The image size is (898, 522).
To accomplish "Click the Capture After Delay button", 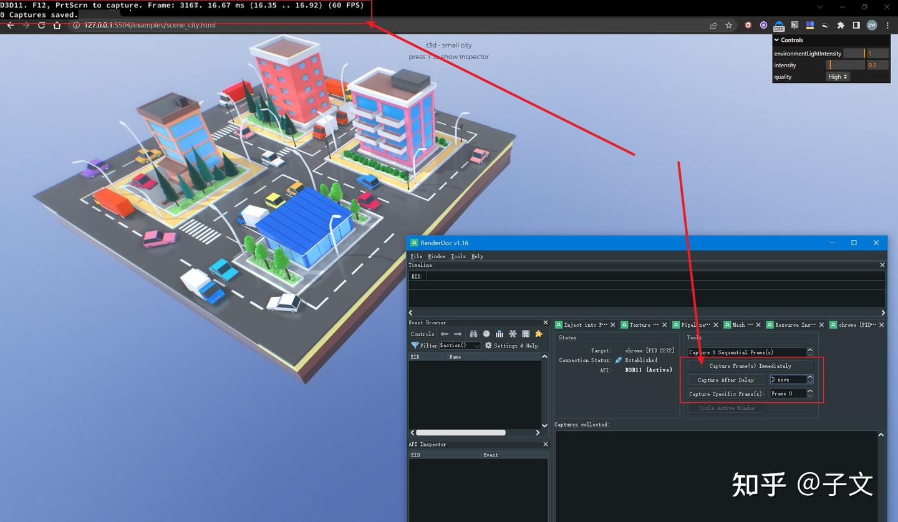I will (727, 379).
